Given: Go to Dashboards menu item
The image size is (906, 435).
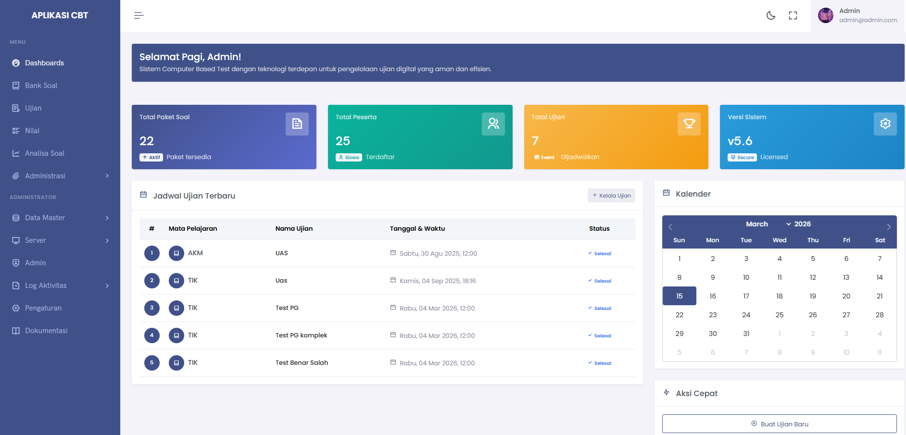Looking at the screenshot, I should tap(44, 63).
